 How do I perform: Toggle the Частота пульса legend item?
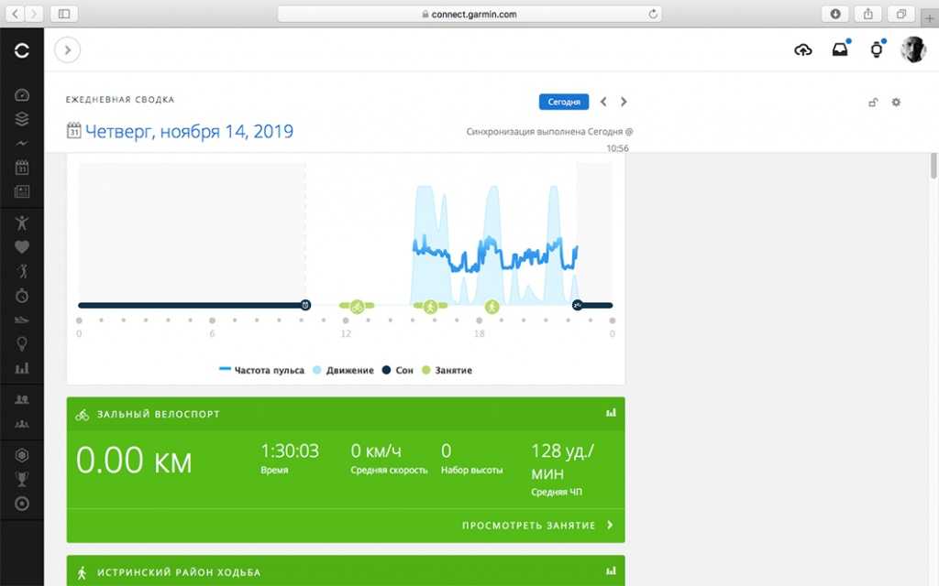[x=250, y=370]
